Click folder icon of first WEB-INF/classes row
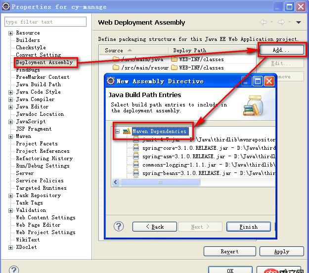This screenshot has height=273, width=309. 174,59
